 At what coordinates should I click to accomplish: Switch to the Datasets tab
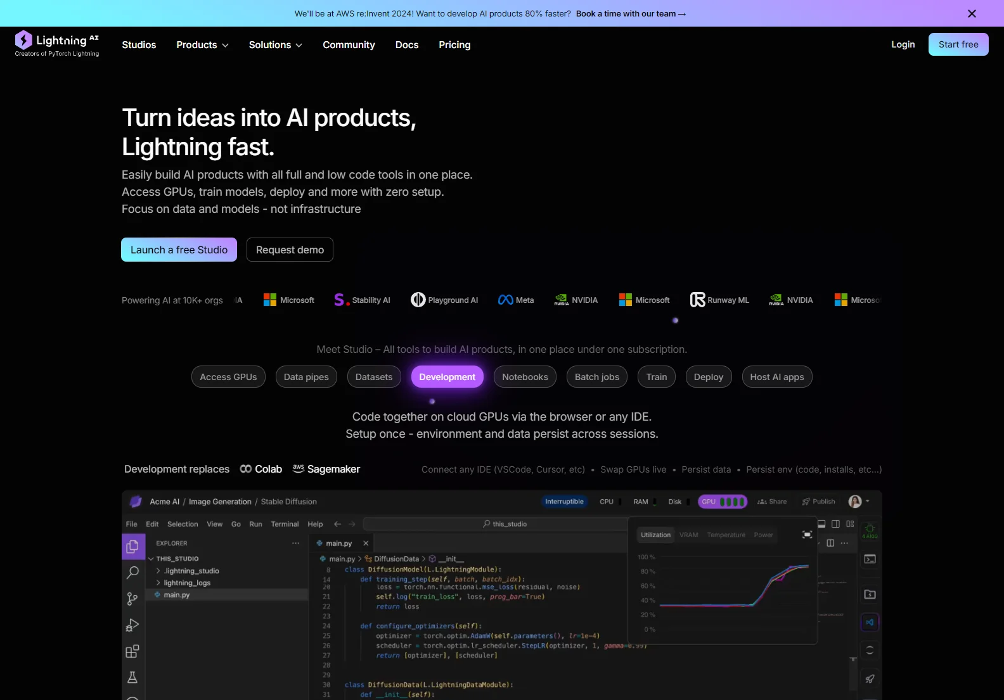(374, 377)
